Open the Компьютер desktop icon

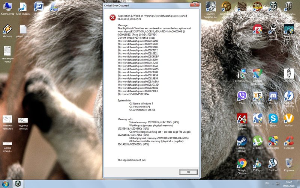tap(7, 9)
